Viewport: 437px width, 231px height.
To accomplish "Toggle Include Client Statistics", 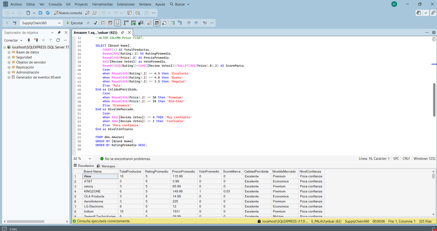I will pyautogui.click(x=141, y=23).
